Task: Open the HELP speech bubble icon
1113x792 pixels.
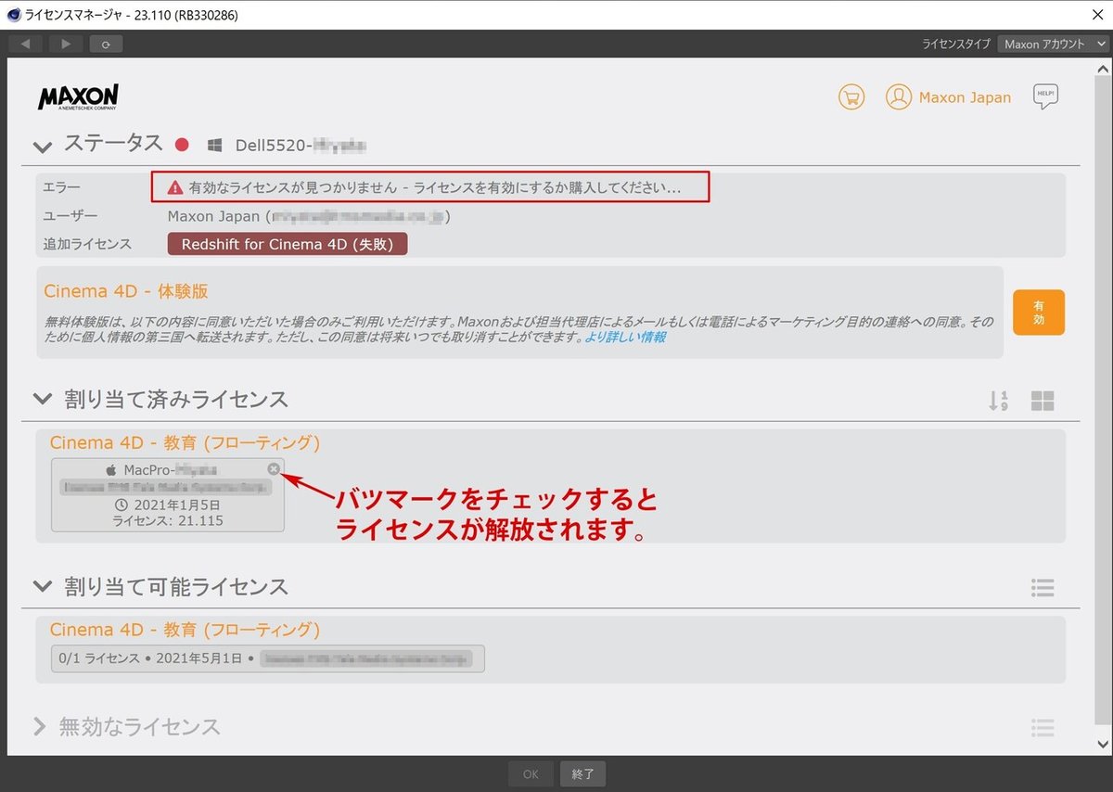Action: tap(1046, 96)
